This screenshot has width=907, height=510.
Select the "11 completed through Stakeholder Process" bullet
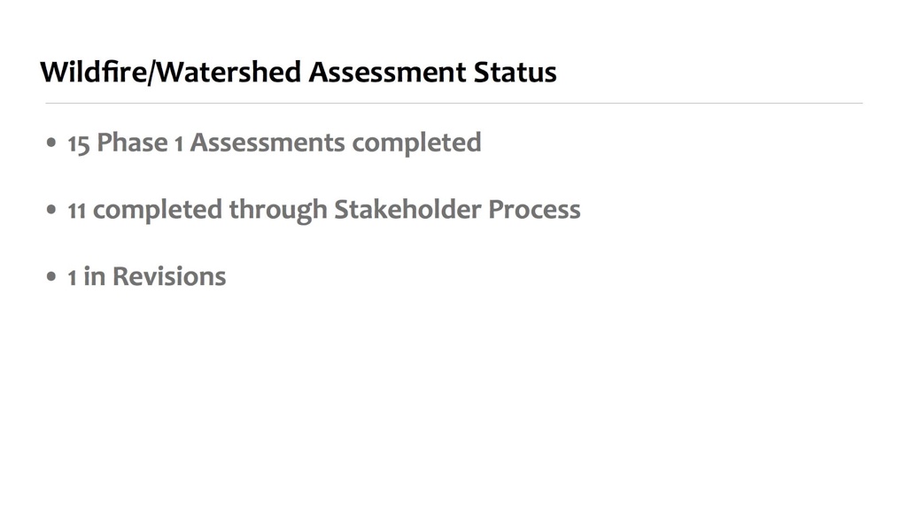coord(324,210)
